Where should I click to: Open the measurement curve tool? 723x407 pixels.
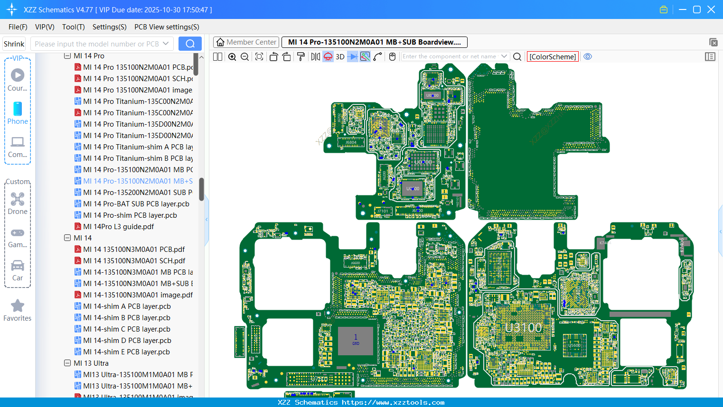coord(378,56)
